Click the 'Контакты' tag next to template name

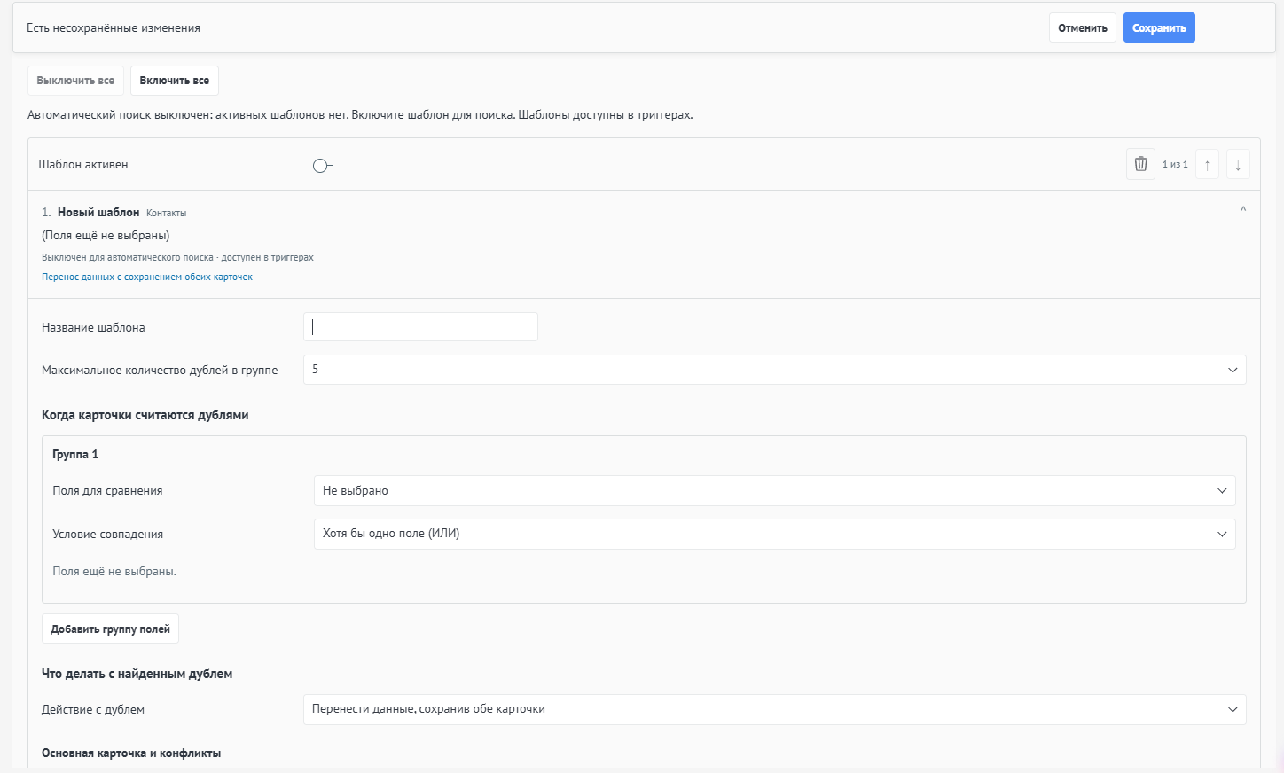pyautogui.click(x=167, y=213)
